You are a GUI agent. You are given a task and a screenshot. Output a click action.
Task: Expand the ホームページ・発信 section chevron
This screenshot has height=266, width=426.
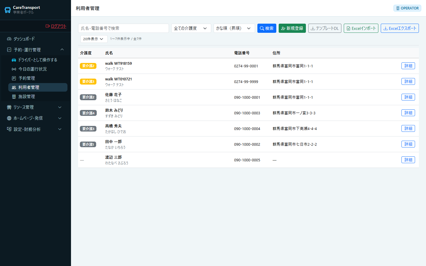(x=60, y=118)
